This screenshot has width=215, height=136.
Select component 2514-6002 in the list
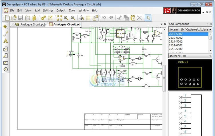188,45
